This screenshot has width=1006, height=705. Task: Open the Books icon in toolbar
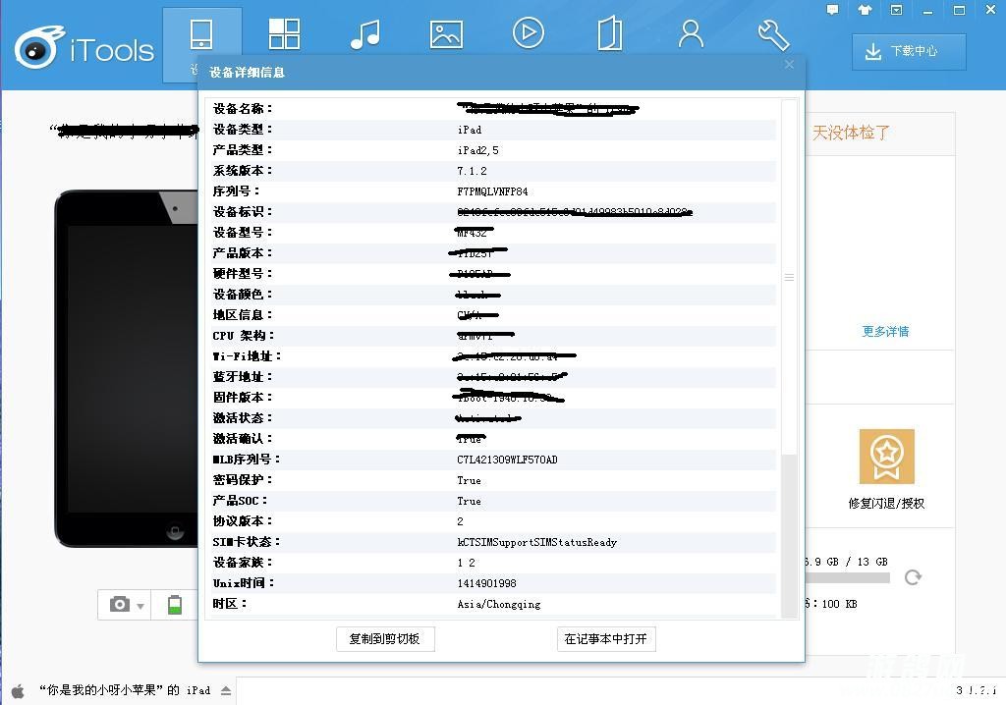click(x=609, y=34)
